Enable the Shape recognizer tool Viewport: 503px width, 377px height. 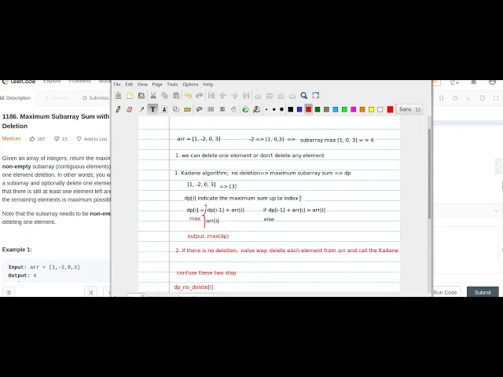click(176, 109)
